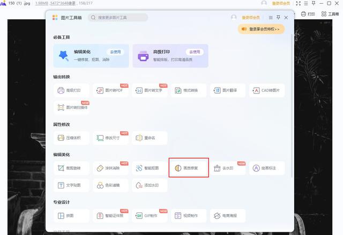Click the toolbox vertical scrollbar
Viewport: 343px width, 235px height.
click(x=292, y=105)
